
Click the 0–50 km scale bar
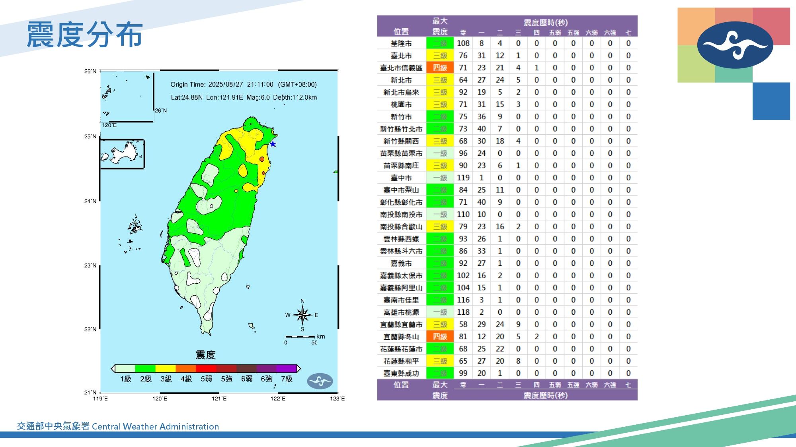point(300,337)
